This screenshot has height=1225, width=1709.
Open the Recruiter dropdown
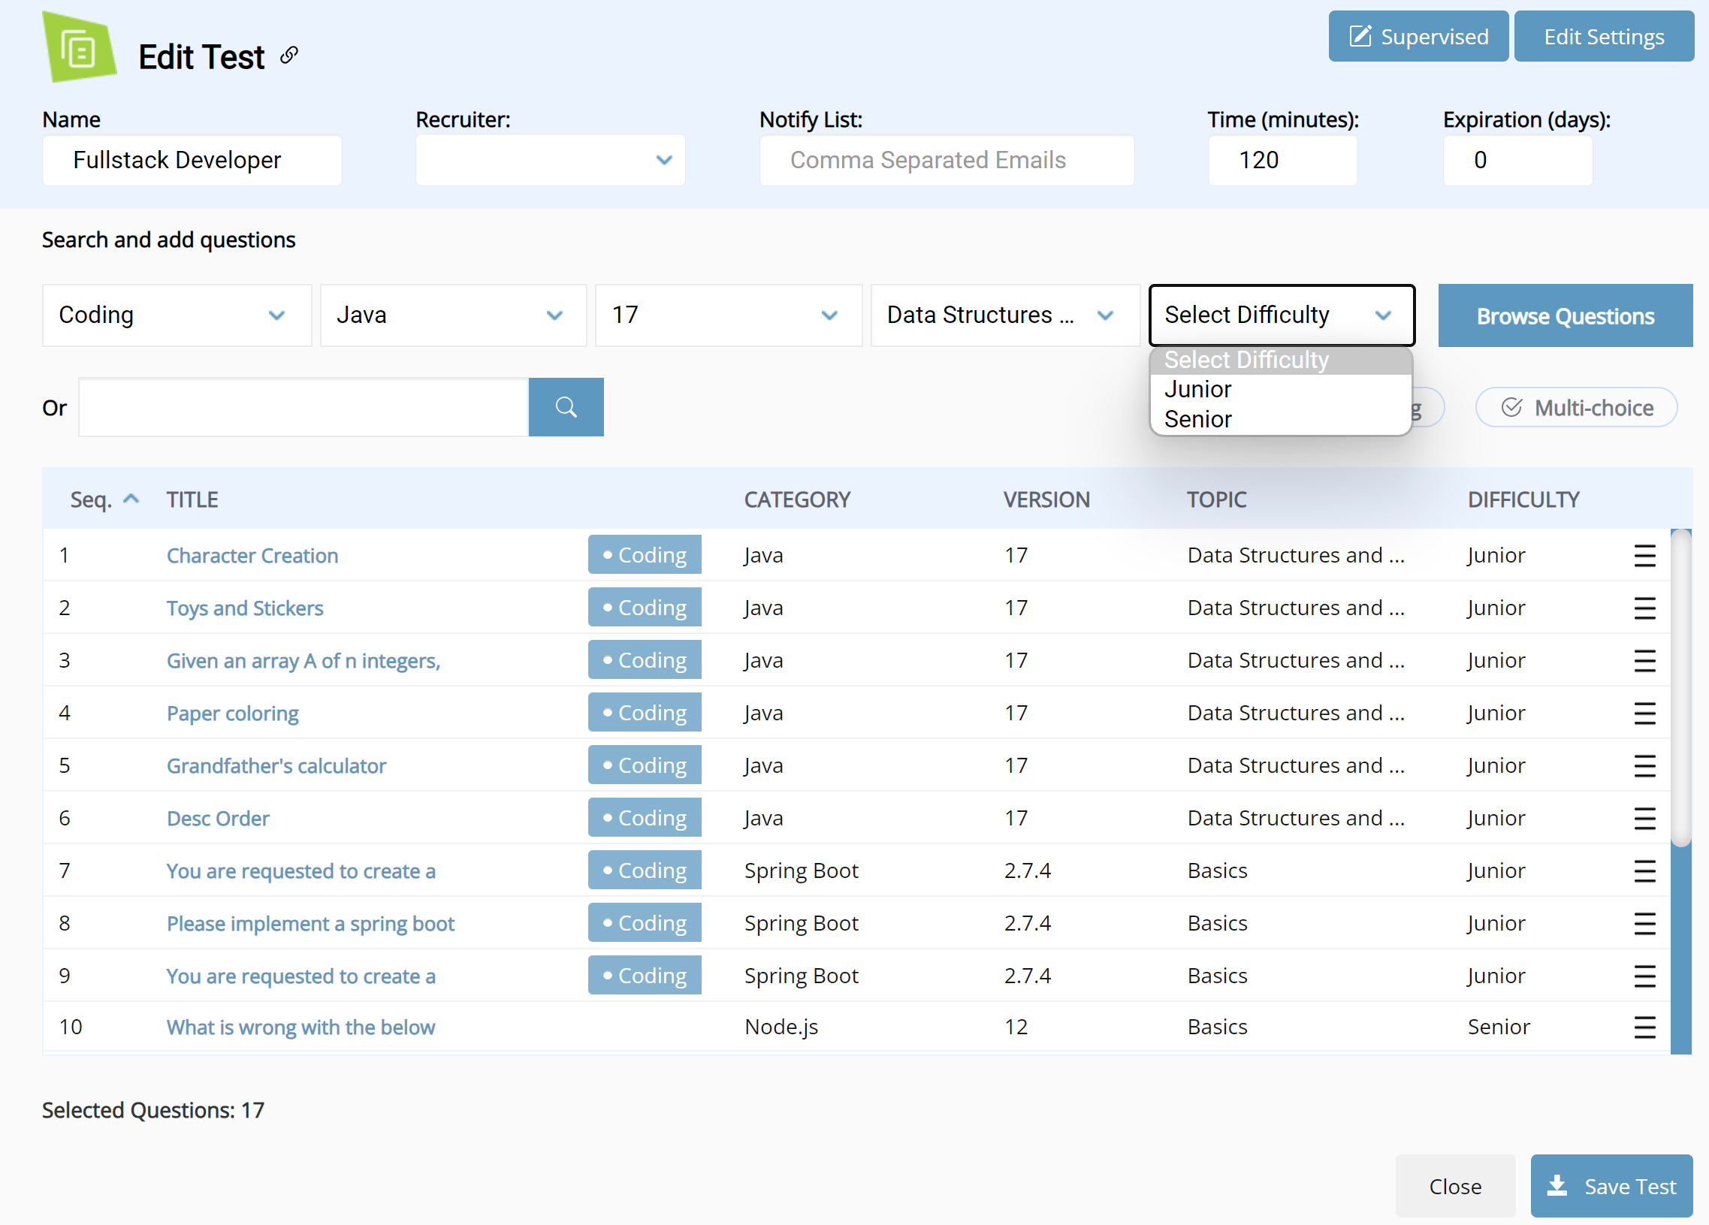point(550,160)
